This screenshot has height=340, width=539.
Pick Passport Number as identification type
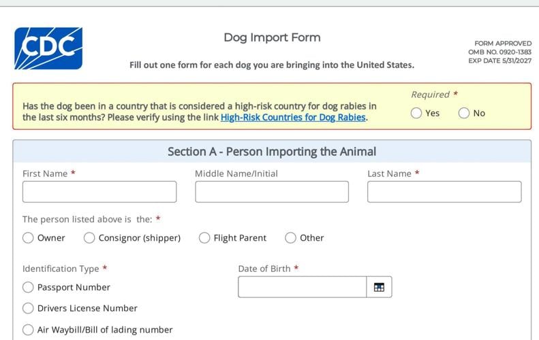click(x=28, y=287)
